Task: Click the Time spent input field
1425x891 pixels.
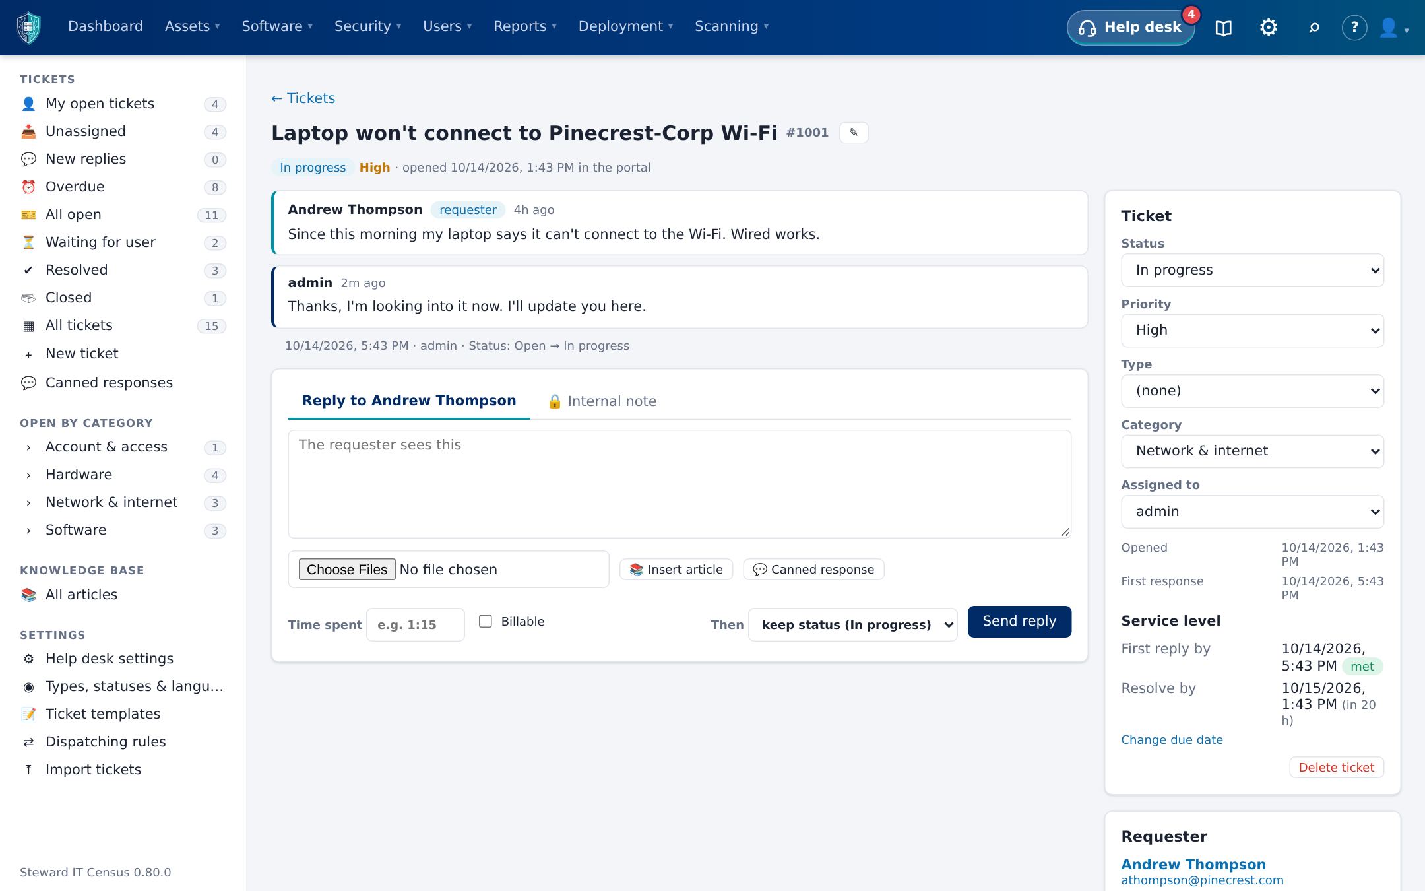Action: click(x=415, y=624)
